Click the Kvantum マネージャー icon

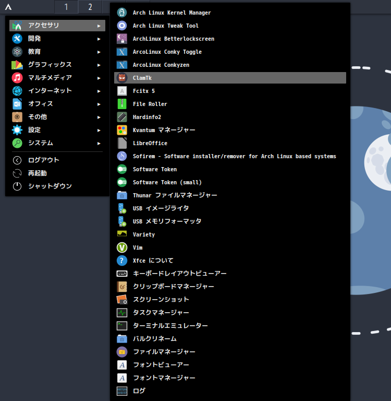point(122,130)
